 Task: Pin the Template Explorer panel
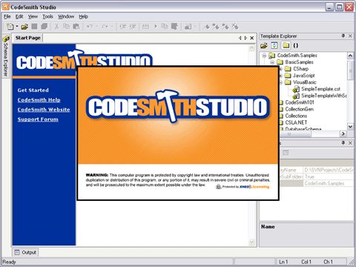pos(343,36)
